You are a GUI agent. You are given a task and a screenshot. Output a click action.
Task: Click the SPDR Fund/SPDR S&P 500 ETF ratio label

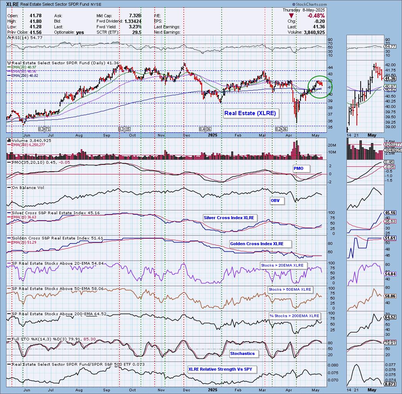tap(76, 364)
